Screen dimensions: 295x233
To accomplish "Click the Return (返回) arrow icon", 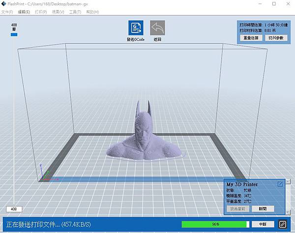I will pos(157,28).
